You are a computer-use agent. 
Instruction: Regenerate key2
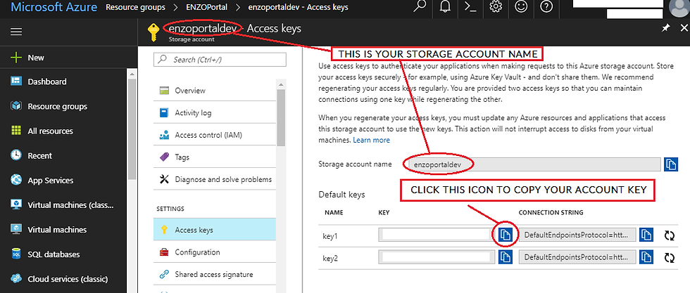[670, 257]
